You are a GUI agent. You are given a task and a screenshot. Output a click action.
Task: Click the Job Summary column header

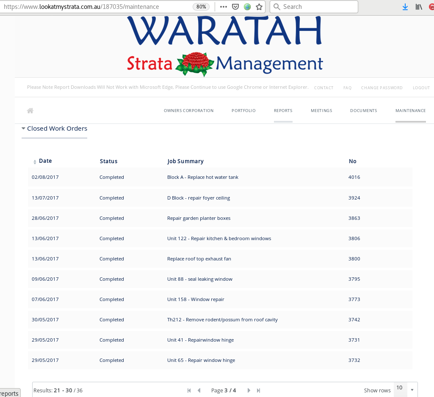185,161
